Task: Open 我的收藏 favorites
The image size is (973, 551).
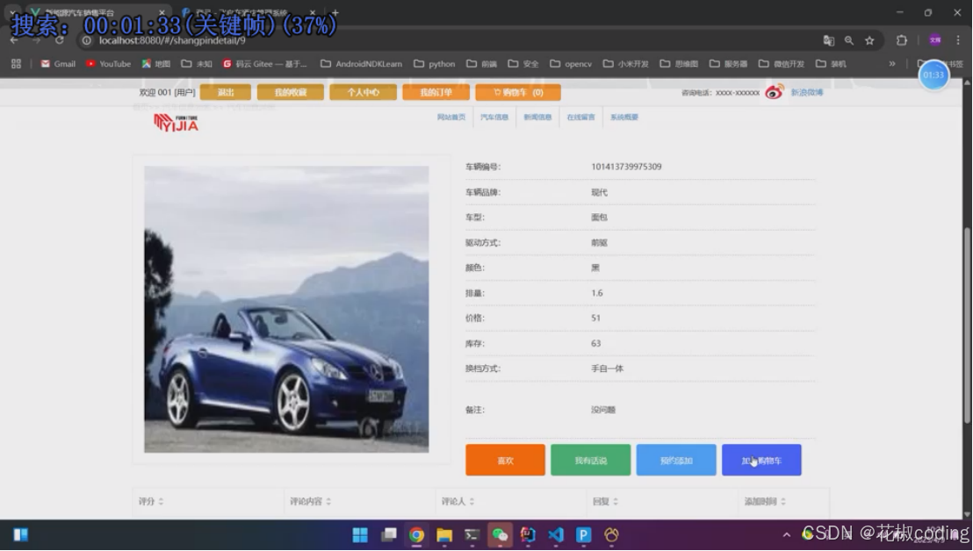Action: pyautogui.click(x=291, y=92)
